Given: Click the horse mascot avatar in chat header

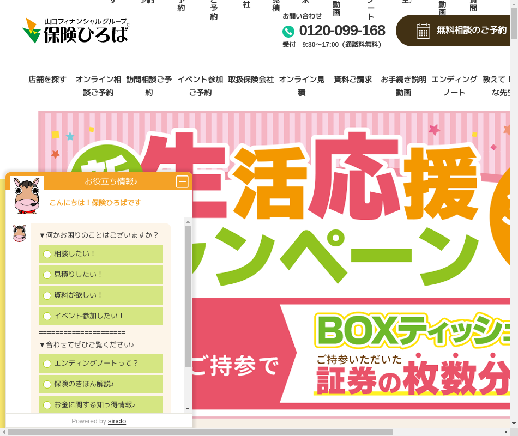Looking at the screenshot, I should [x=26, y=195].
